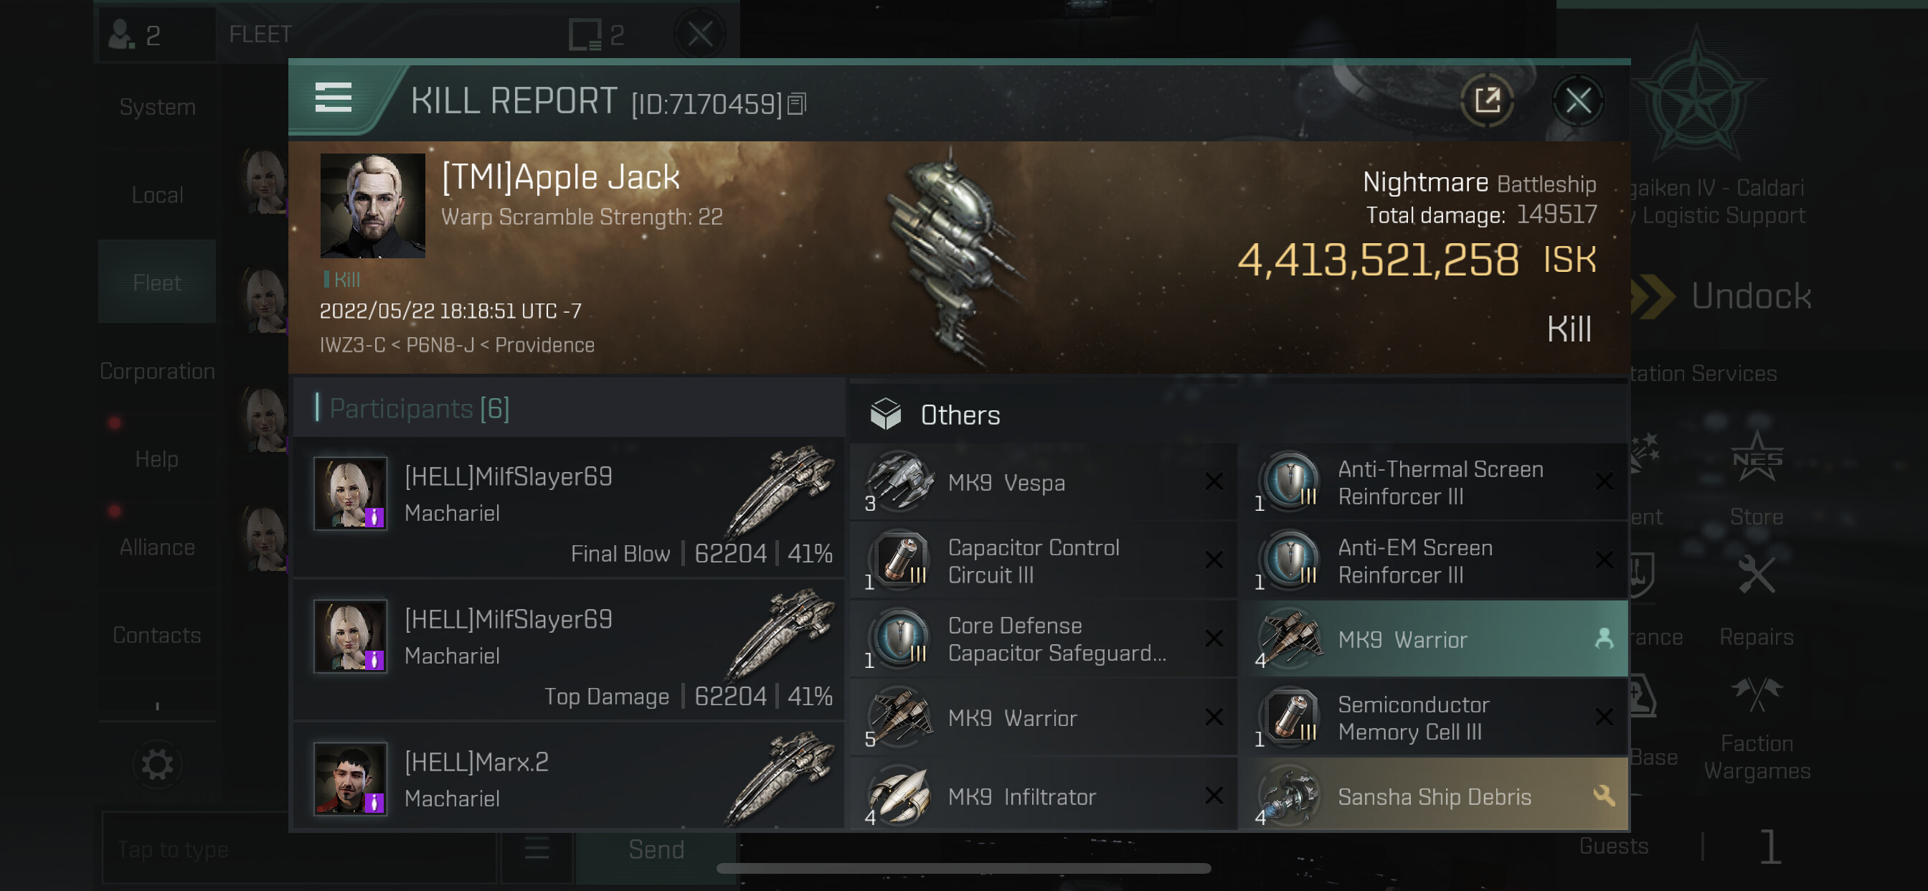The width and height of the screenshot is (1928, 891).
Task: Send the chat message
Action: [x=656, y=849]
